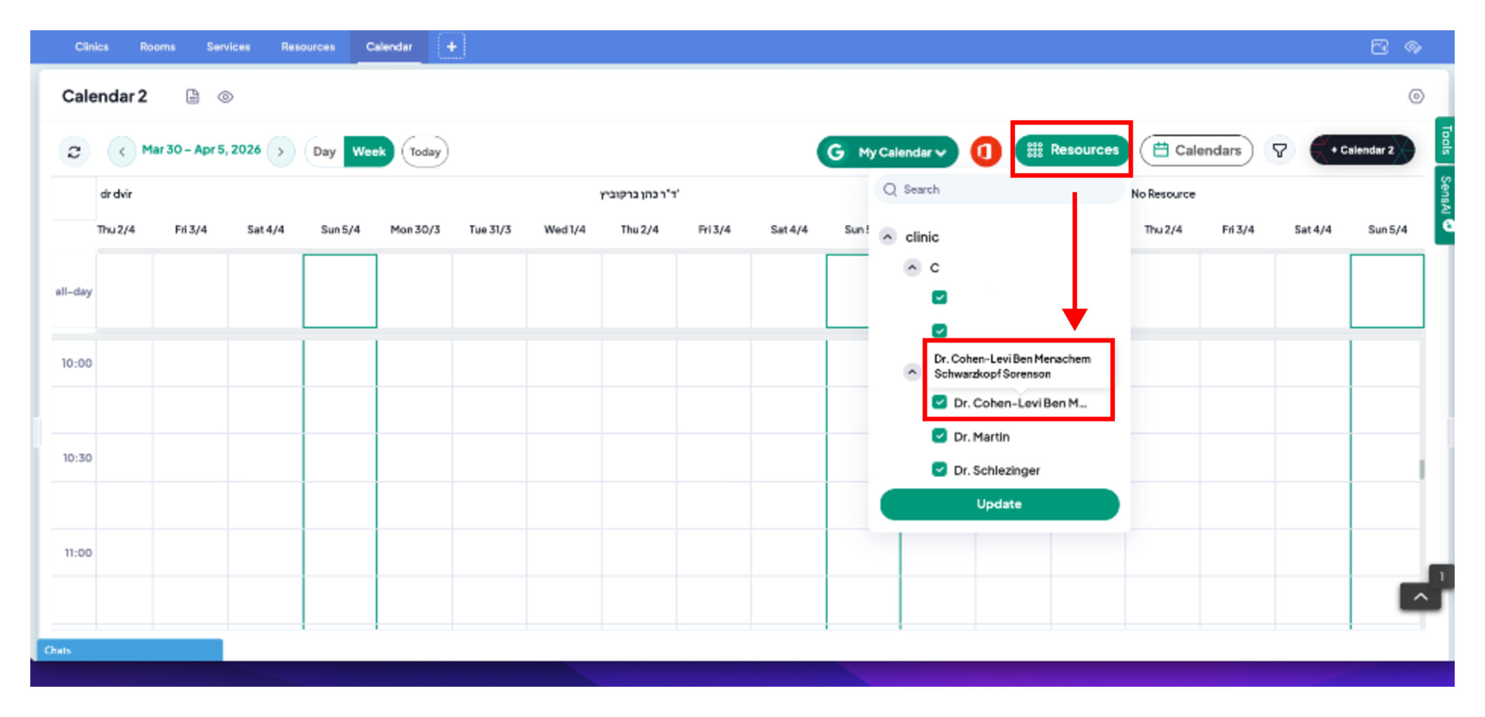Screen dimensions: 1485x717
Task: Collapse the clinic tree group
Action: pos(888,237)
